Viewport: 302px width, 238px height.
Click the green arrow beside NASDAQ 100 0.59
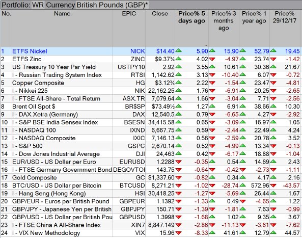(179, 130)
